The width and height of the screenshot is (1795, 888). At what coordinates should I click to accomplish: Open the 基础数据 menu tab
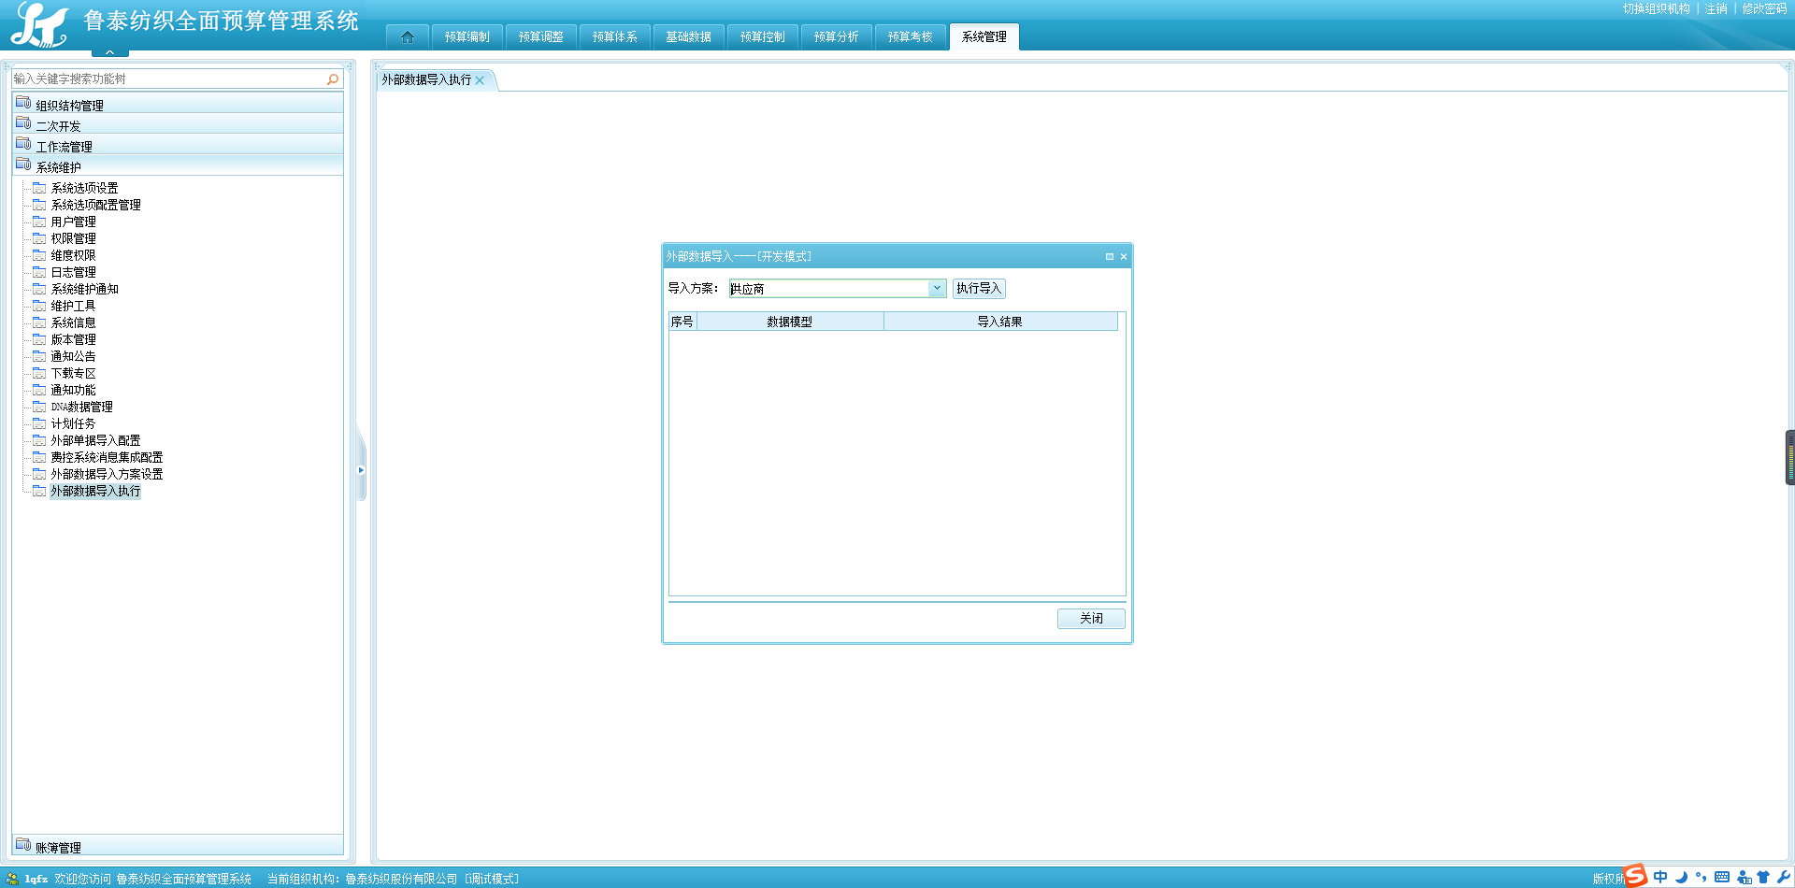pyautogui.click(x=688, y=37)
